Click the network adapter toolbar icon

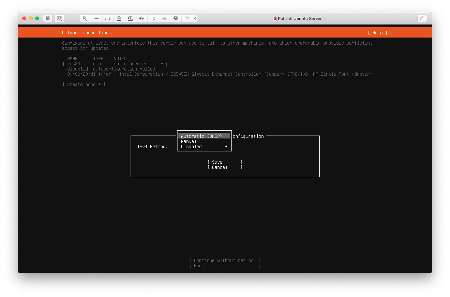96,18
